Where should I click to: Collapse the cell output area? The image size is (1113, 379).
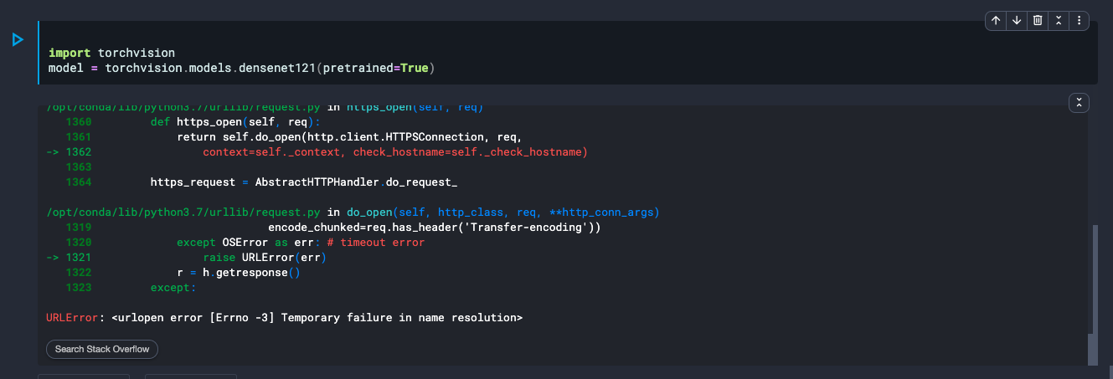pos(1079,103)
